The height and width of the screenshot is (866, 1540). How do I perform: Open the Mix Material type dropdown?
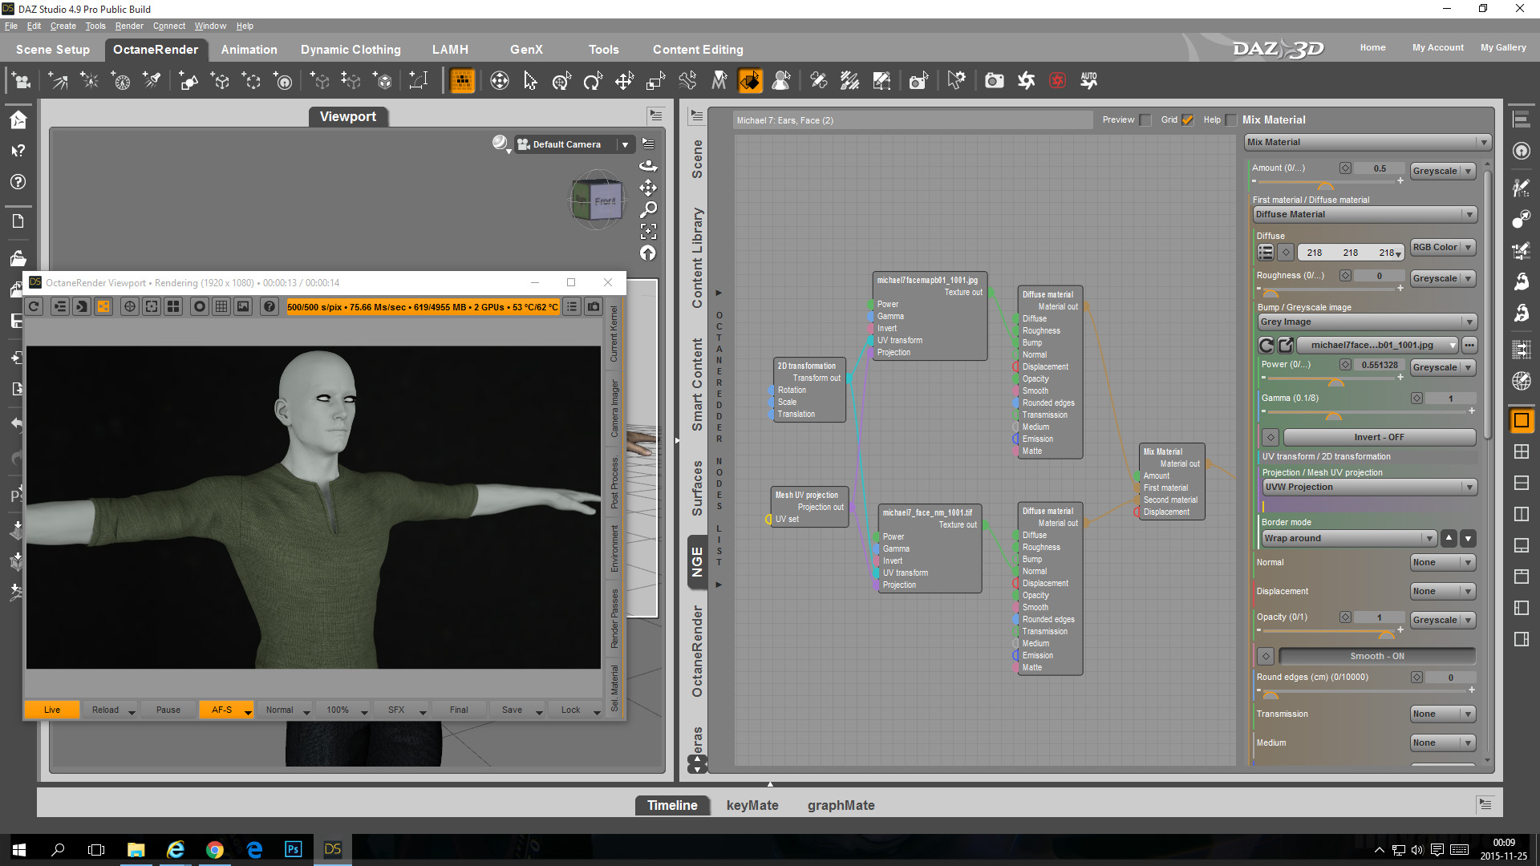point(1368,142)
